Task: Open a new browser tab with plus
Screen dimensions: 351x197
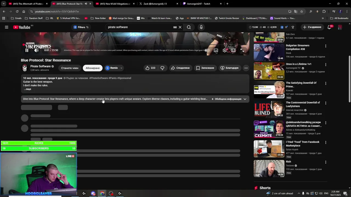Action: pyautogui.click(x=227, y=4)
